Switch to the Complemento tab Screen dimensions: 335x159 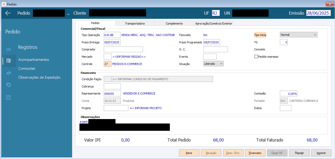pyautogui.click(x=174, y=23)
